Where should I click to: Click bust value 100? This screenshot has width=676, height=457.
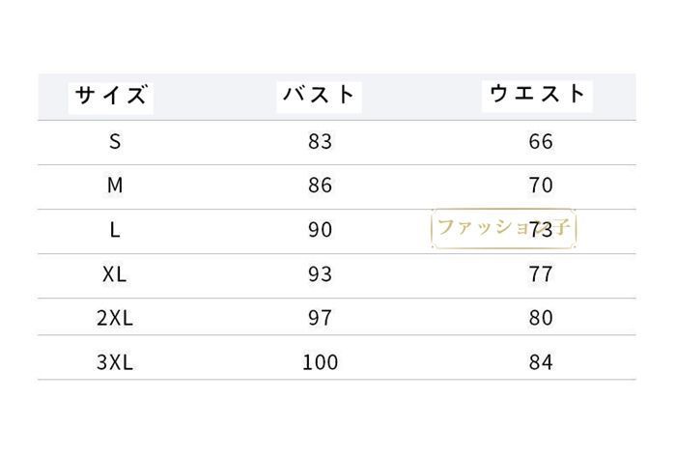tap(320, 362)
